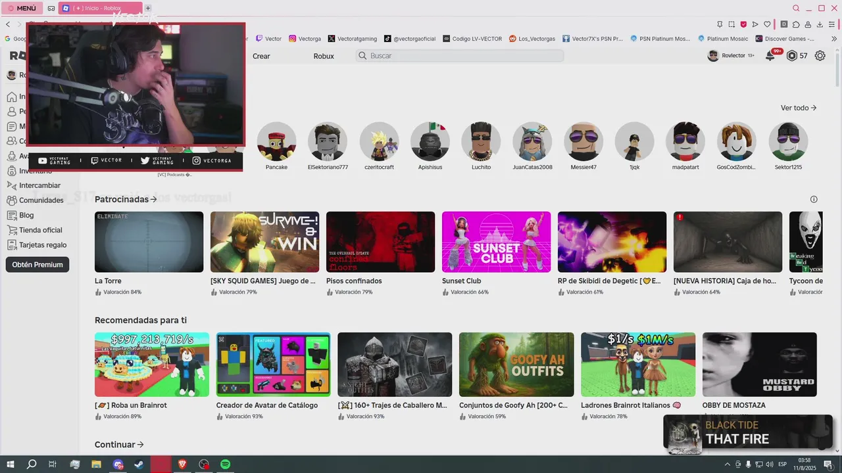Expand the Patrocinadas section arrow
The image size is (842, 473).
[x=153, y=199]
